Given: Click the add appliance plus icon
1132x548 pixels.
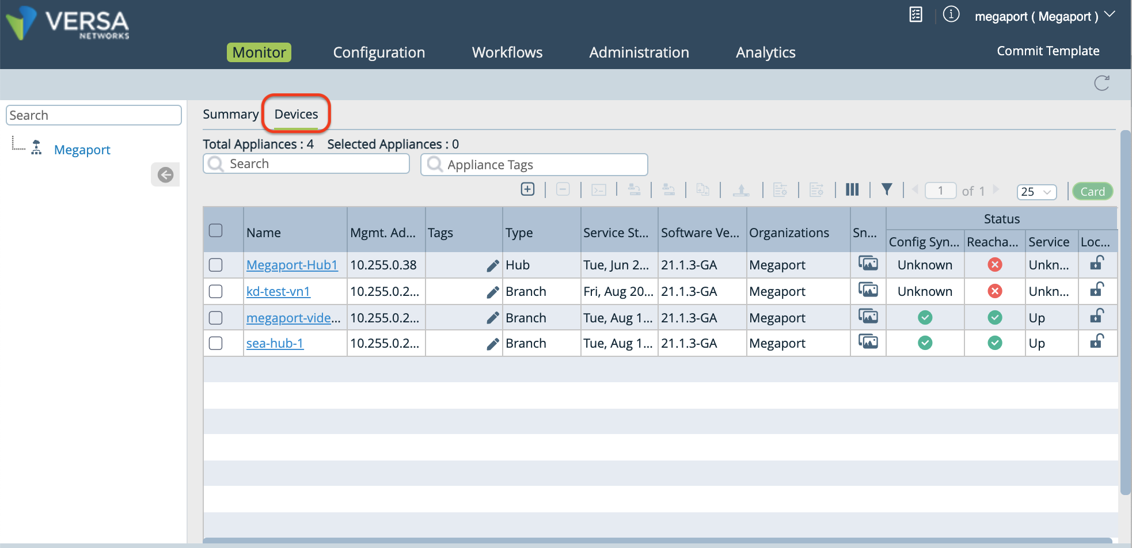Looking at the screenshot, I should pyautogui.click(x=527, y=189).
